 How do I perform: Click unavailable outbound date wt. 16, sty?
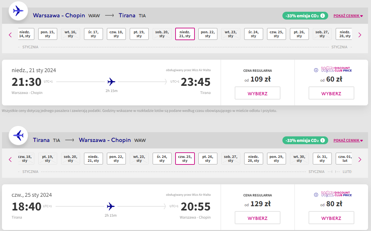[x=70, y=34]
